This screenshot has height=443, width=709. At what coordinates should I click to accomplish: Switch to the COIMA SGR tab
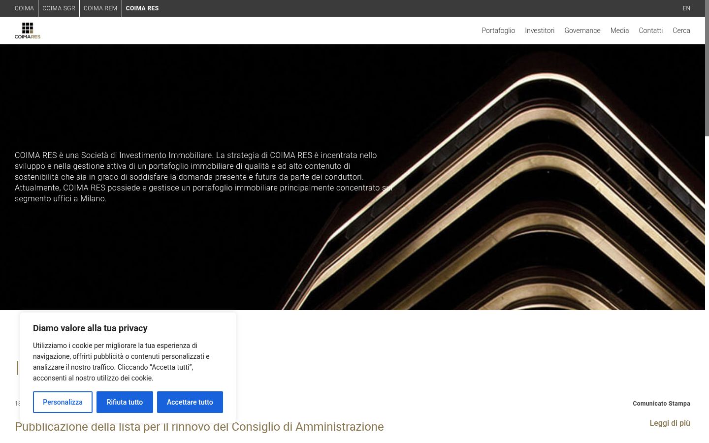[59, 8]
